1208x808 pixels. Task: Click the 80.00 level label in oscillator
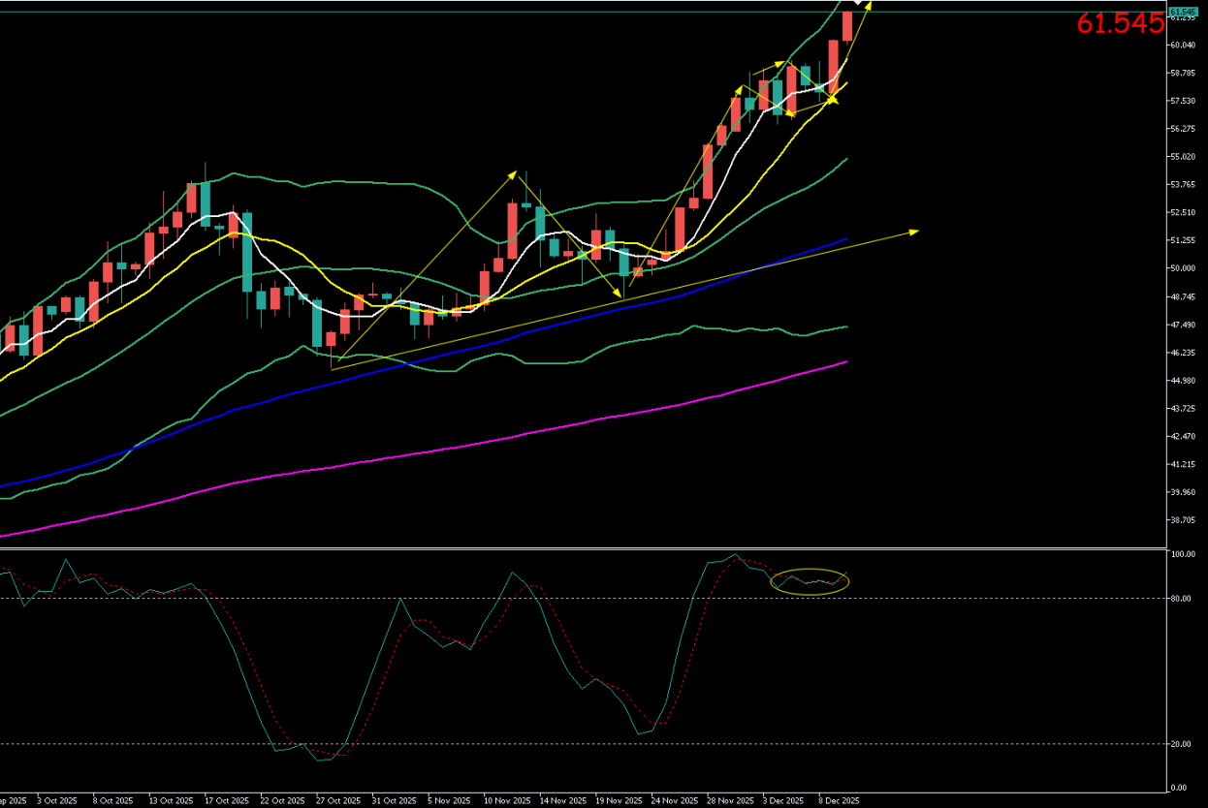[1180, 599]
